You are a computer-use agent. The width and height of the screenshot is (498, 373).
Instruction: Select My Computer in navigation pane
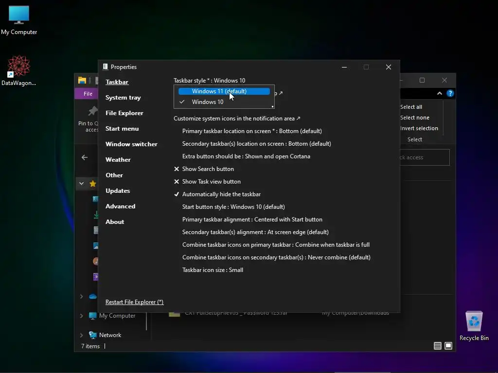click(117, 316)
